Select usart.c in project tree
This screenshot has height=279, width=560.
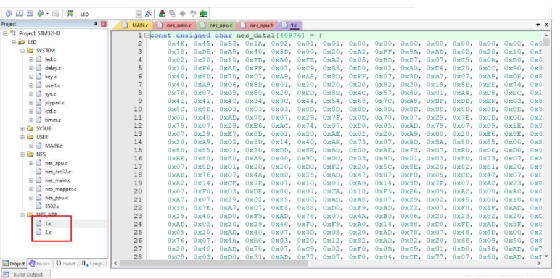coord(52,85)
